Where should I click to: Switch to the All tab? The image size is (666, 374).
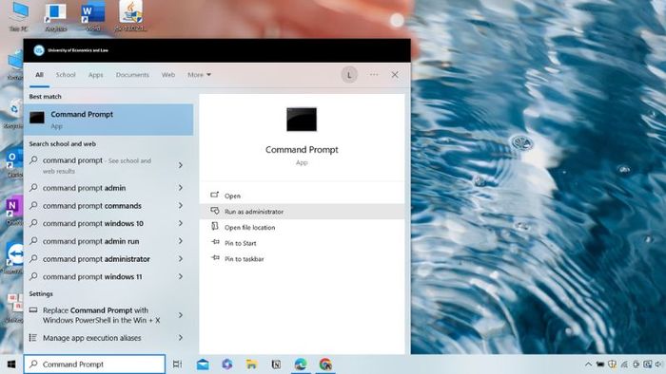[40, 75]
